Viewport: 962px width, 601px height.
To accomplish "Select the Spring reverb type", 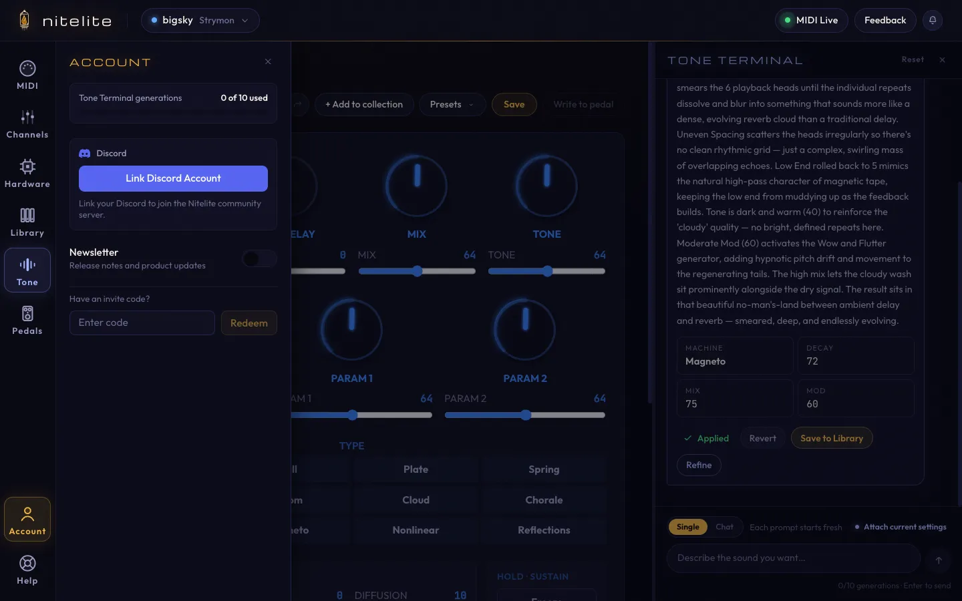I will (544, 469).
